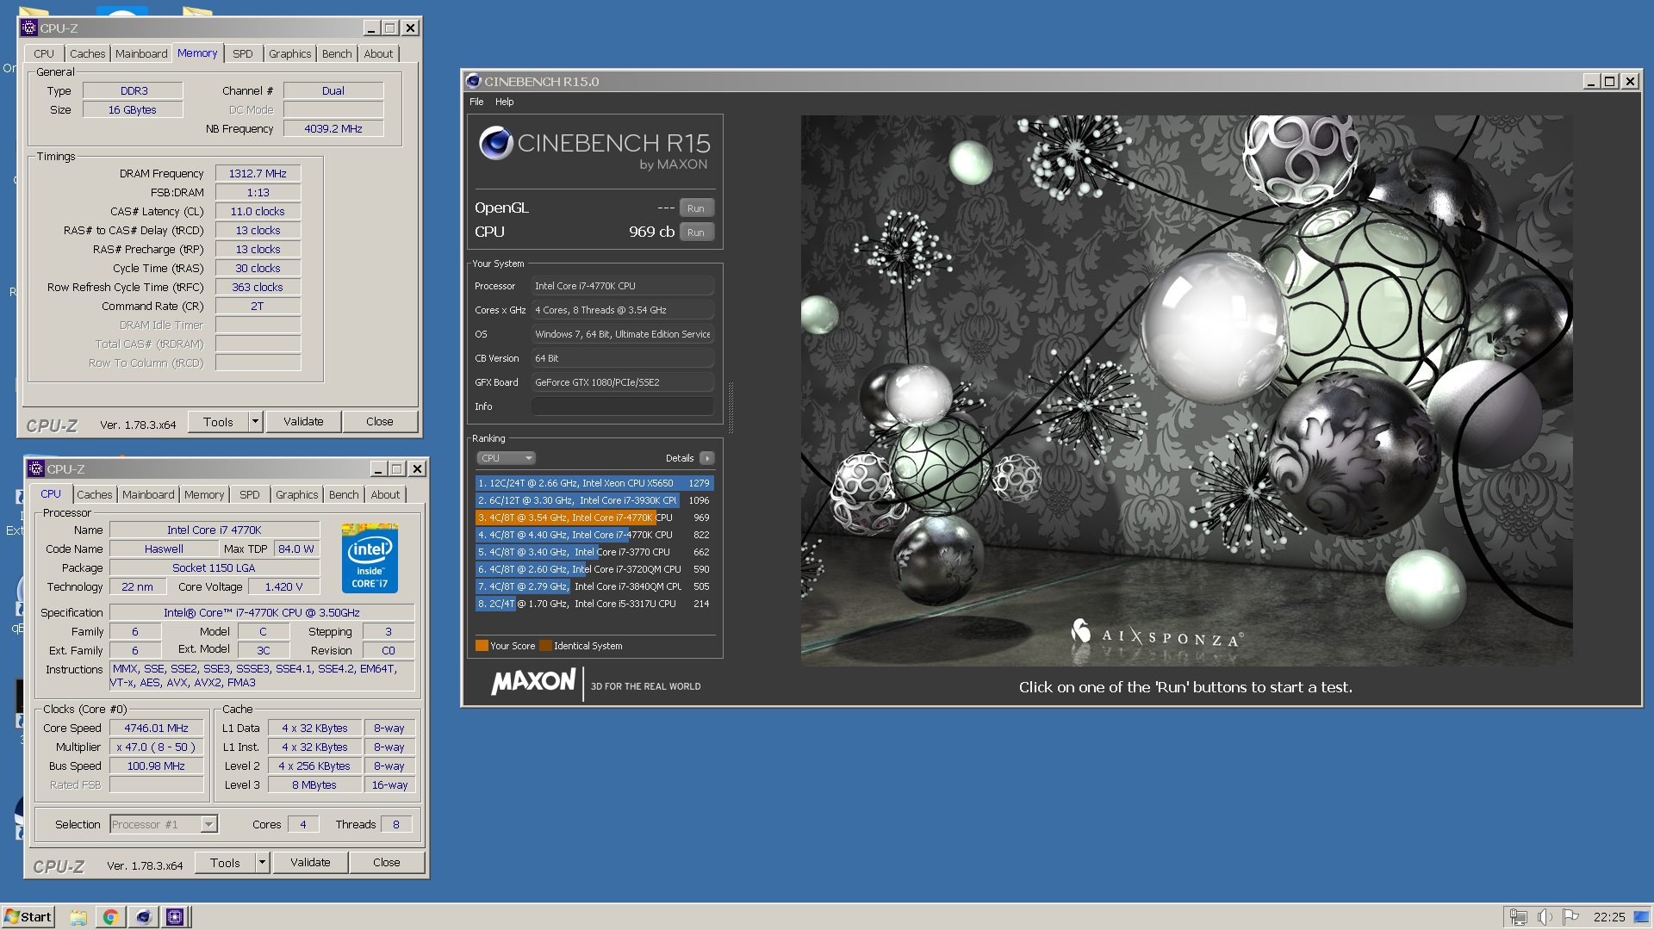Maximize the Cinebench window
Image resolution: width=1654 pixels, height=930 pixels.
(1610, 81)
